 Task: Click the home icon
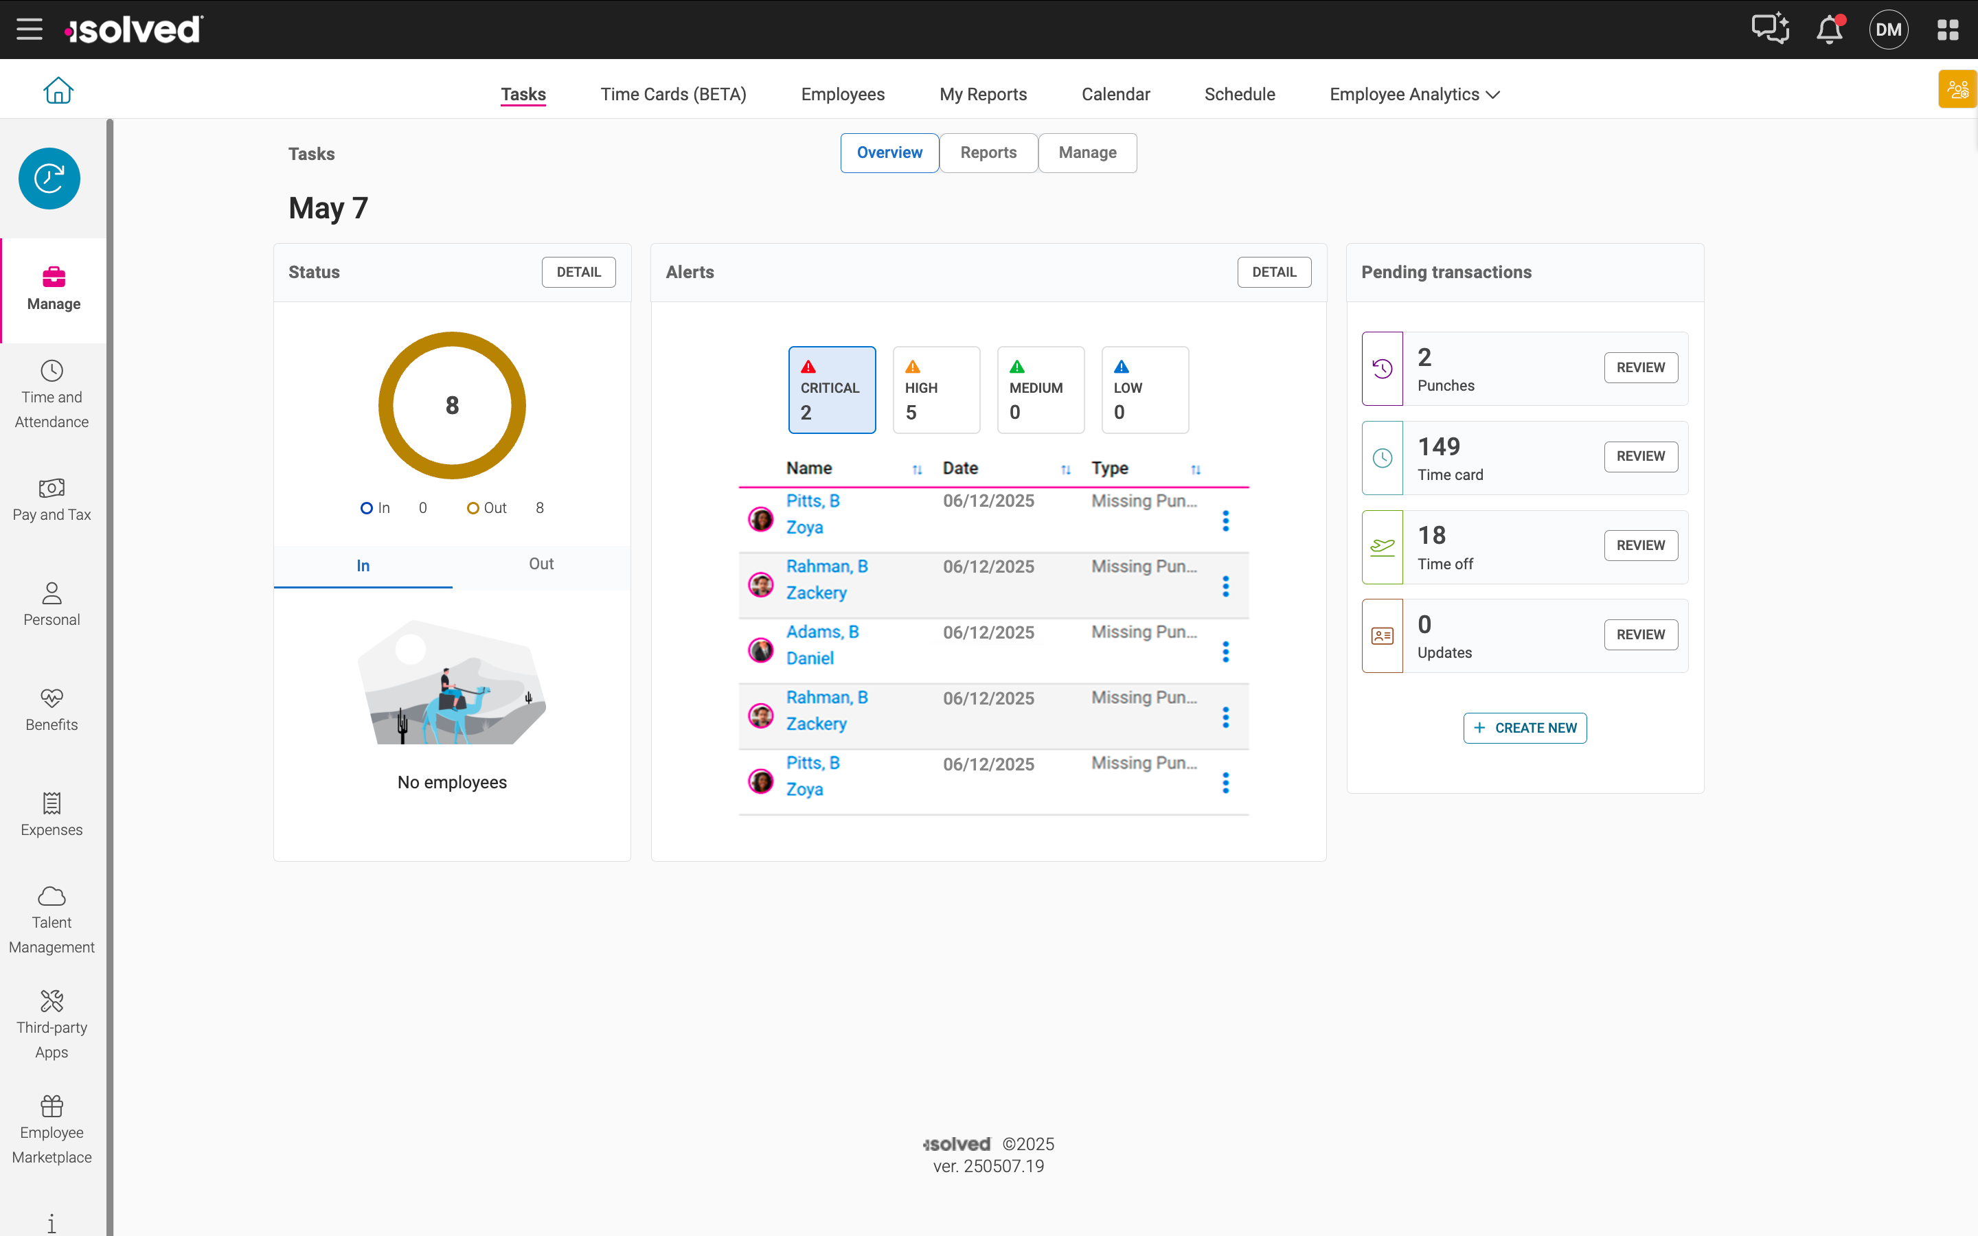(58, 91)
